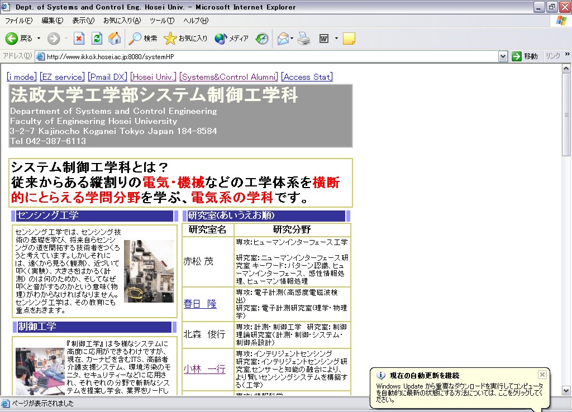
Task: Click the 研究分野 column header
Action: (292, 229)
